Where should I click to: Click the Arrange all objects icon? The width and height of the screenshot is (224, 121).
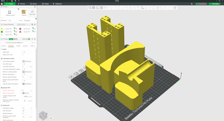(x=101, y=8)
